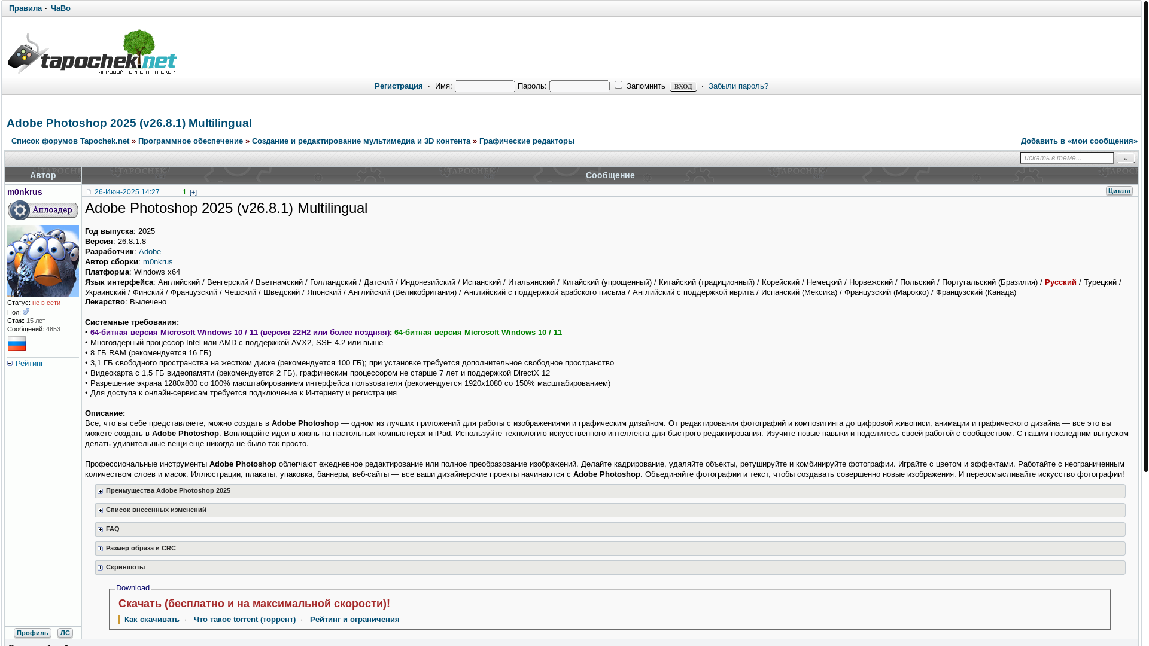Expand Преимущества Adobe Photoshop 2025 spoiler
The height and width of the screenshot is (646, 1149).
(610, 491)
